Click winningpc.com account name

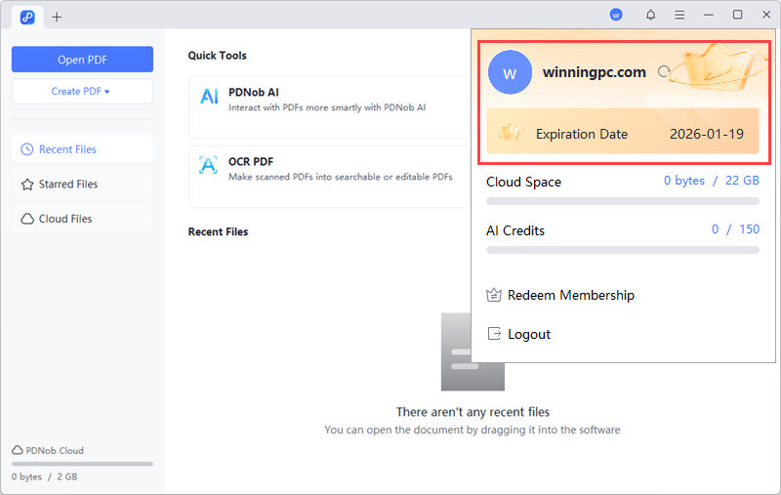[x=595, y=72]
